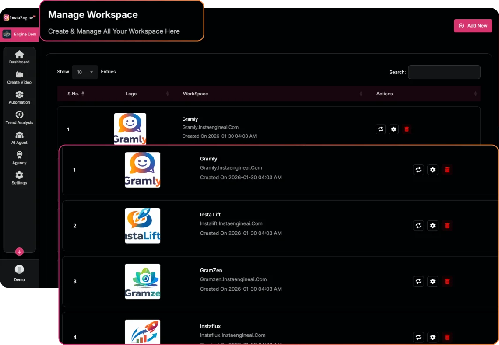
Task: Click the Search input field
Action: click(444, 72)
